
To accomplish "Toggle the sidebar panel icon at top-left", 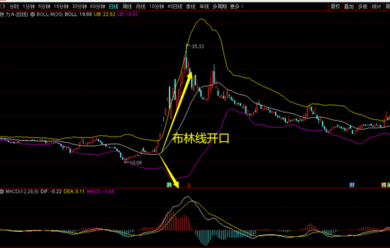I will pyautogui.click(x=3, y=7).
